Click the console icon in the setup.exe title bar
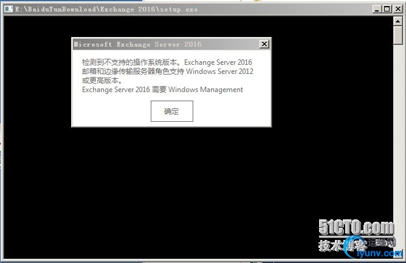Screen dimensions: 406x263 [x=9, y=9]
